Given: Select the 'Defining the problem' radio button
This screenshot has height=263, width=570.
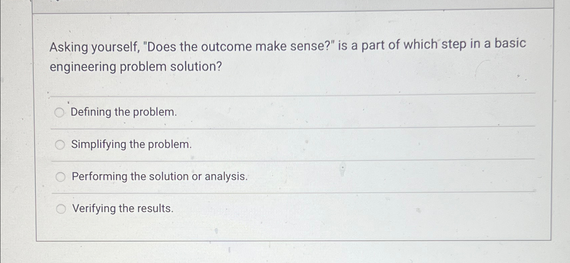Looking at the screenshot, I should pos(60,112).
